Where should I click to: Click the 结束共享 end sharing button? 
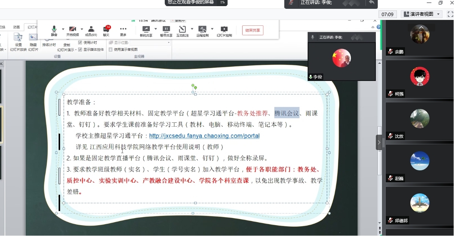[253, 30]
